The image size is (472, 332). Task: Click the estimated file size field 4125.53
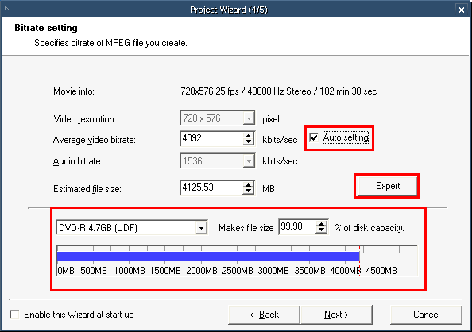click(x=211, y=187)
